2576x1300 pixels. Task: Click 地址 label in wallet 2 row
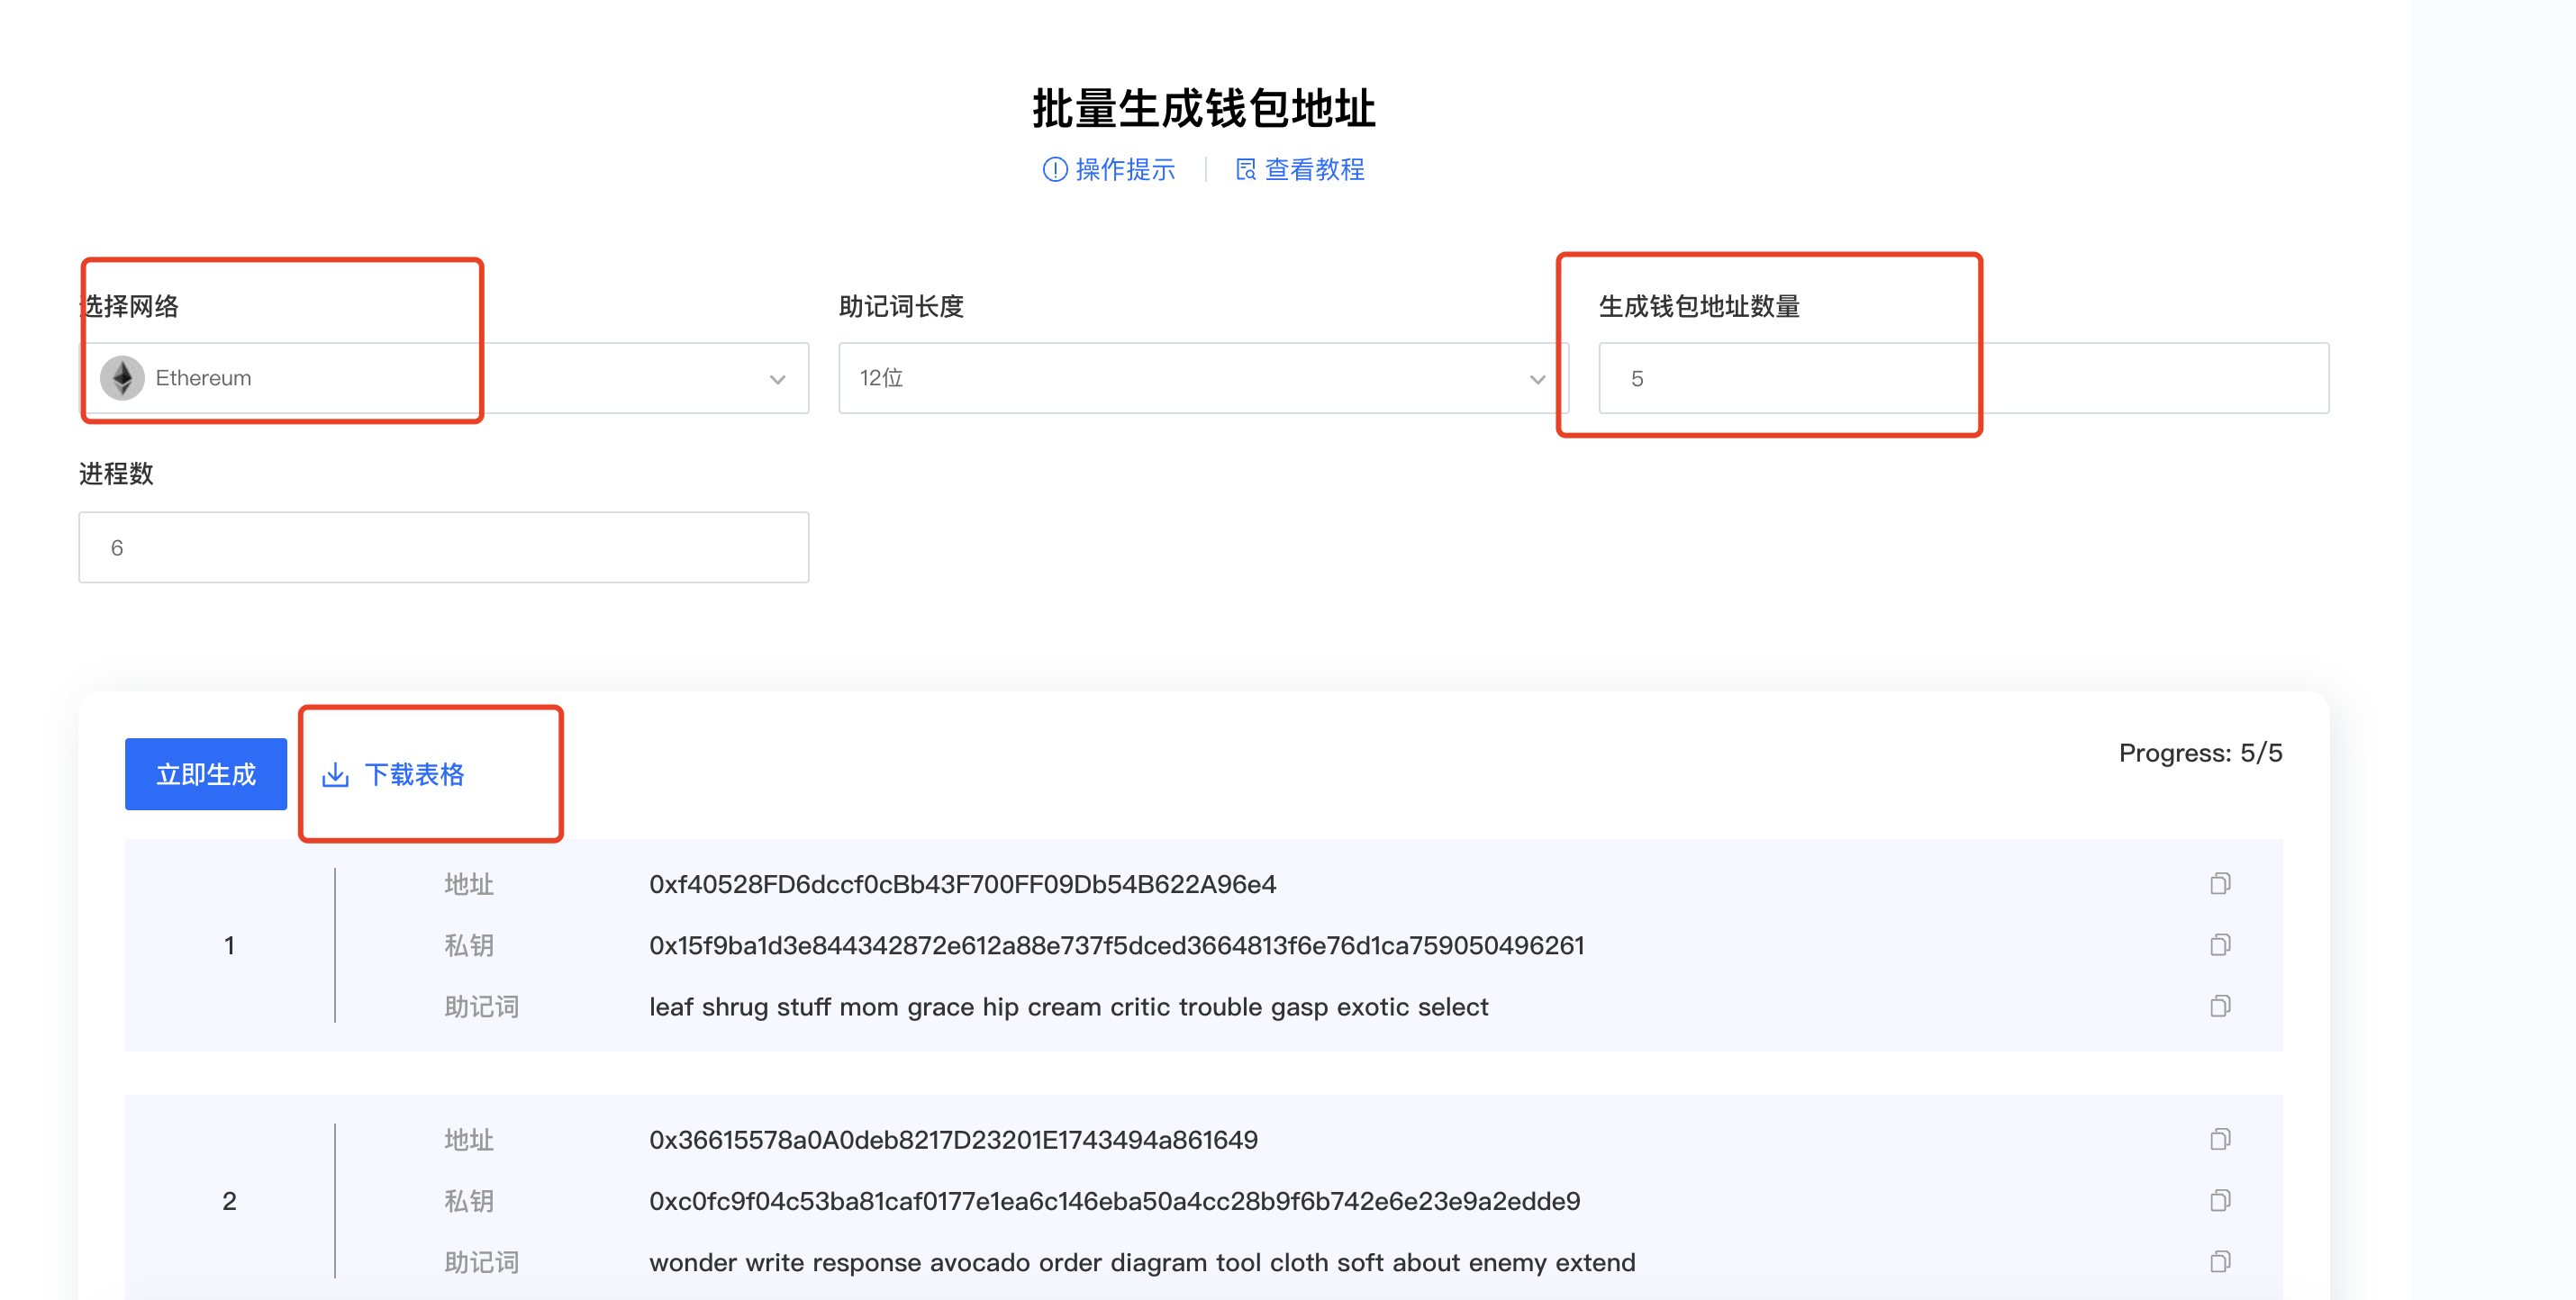(x=469, y=1140)
